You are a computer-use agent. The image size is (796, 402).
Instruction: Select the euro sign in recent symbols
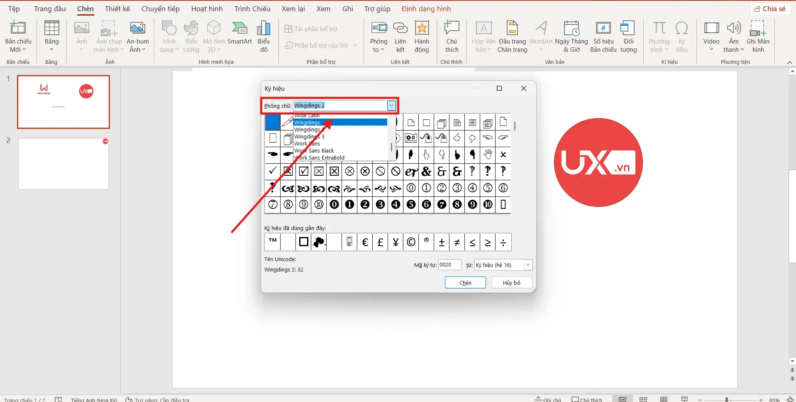365,242
